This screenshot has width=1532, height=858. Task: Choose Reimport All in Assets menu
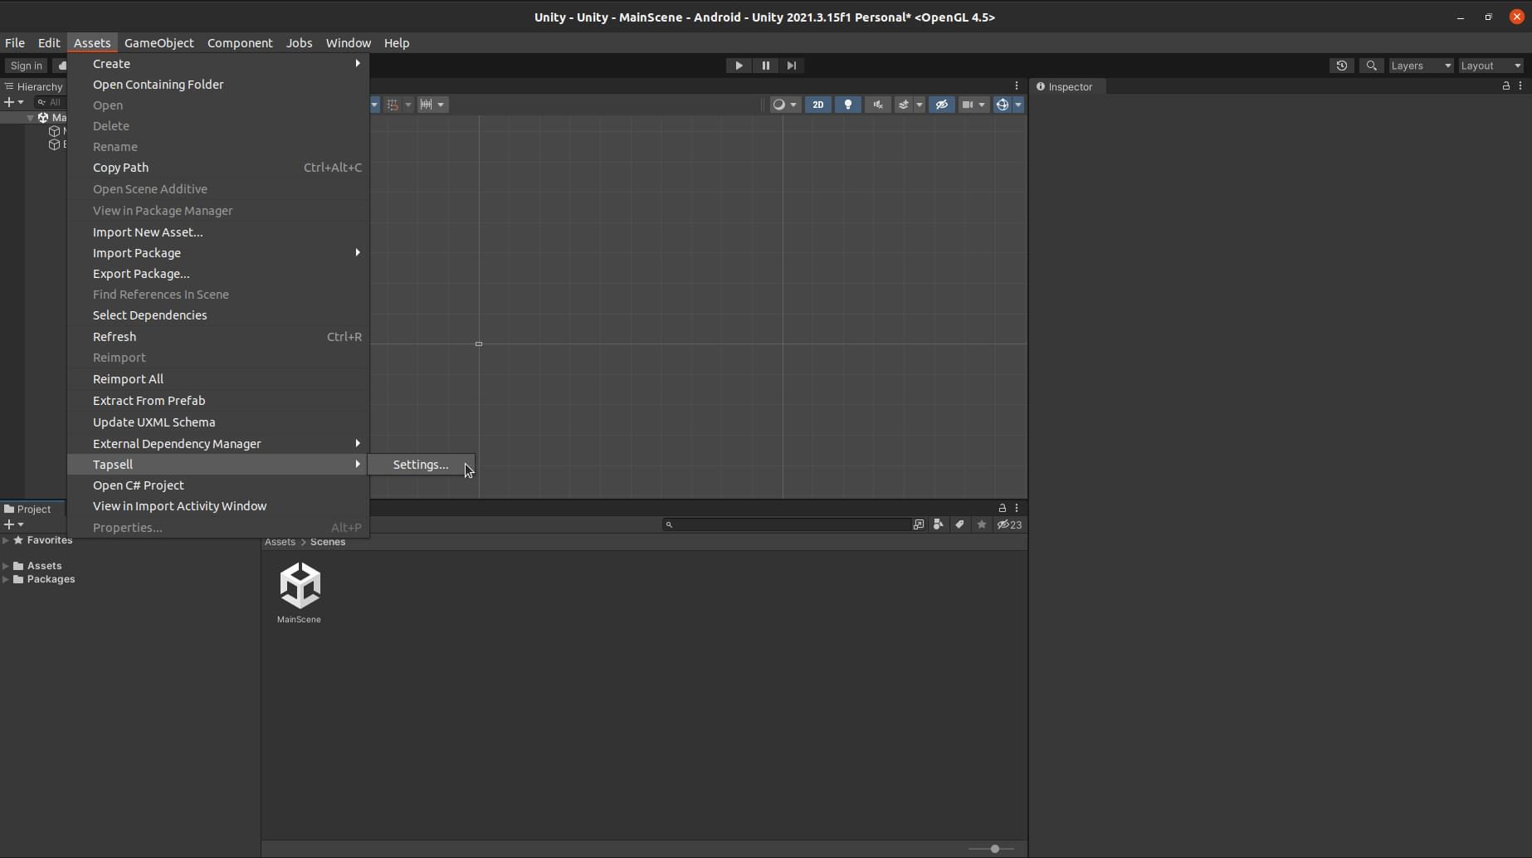pyautogui.click(x=218, y=379)
